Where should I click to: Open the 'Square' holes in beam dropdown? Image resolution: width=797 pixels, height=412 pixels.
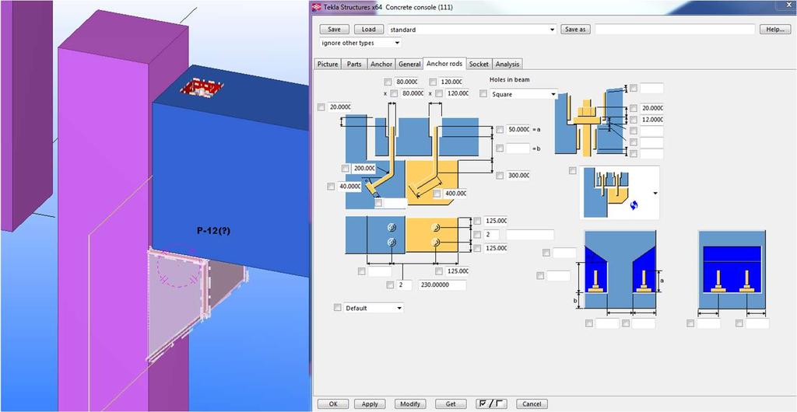tap(524, 94)
